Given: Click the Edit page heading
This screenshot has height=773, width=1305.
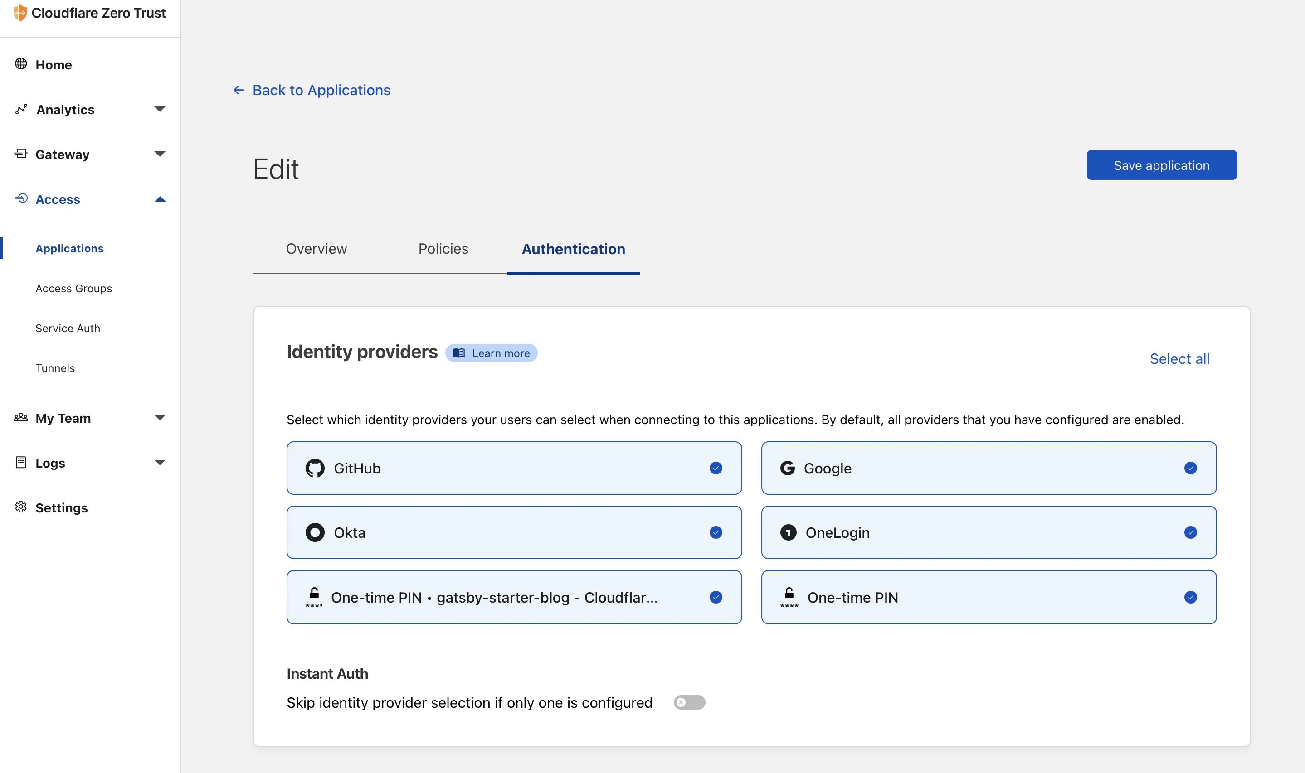Looking at the screenshot, I should 276,169.
